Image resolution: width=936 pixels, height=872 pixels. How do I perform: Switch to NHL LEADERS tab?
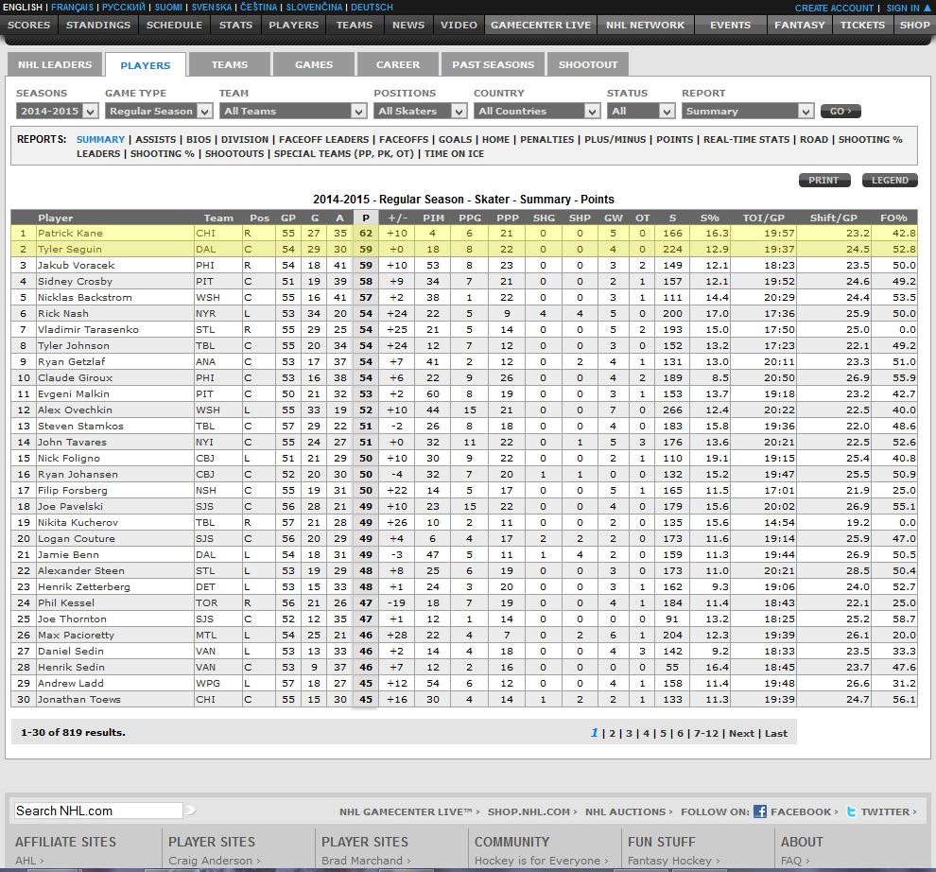point(55,64)
